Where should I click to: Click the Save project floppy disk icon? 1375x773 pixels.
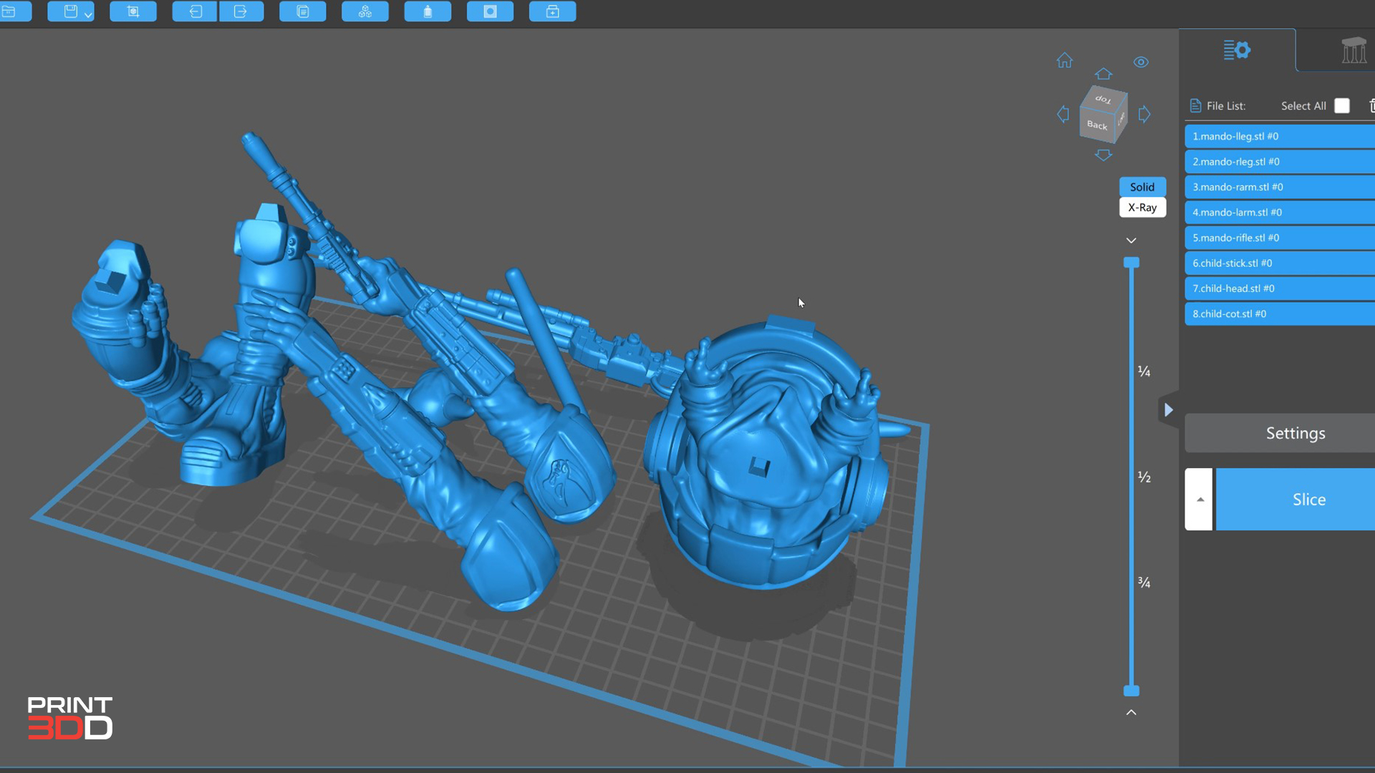click(70, 11)
